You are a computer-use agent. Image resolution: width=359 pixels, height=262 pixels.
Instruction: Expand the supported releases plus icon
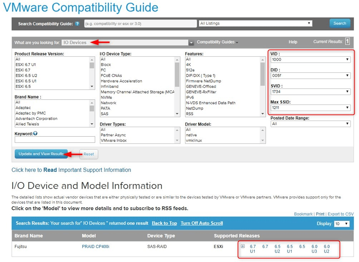point(243,246)
